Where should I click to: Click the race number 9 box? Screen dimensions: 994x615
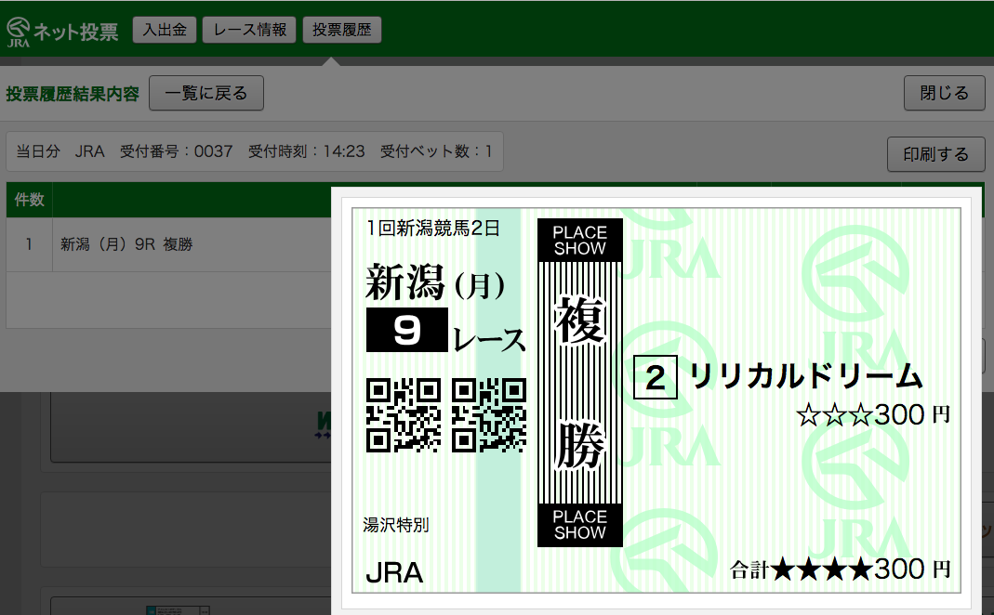tap(407, 330)
